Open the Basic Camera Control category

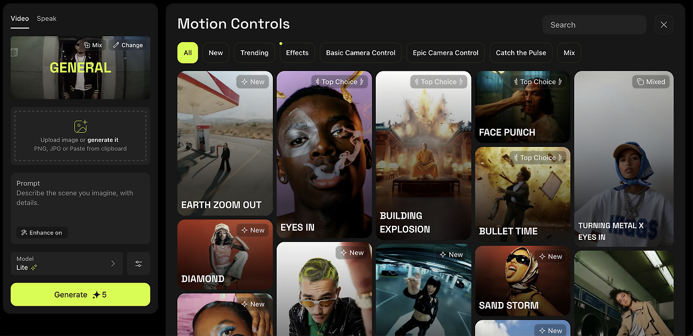coord(361,53)
